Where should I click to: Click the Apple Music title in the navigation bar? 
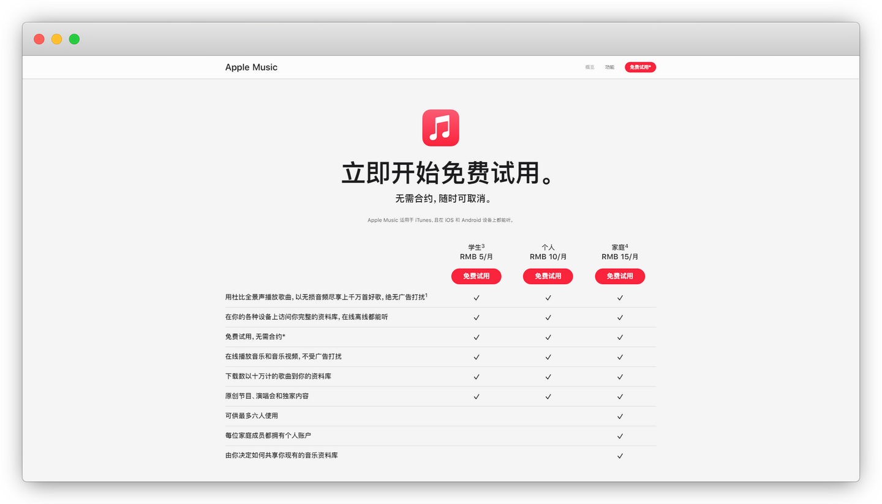pos(251,67)
